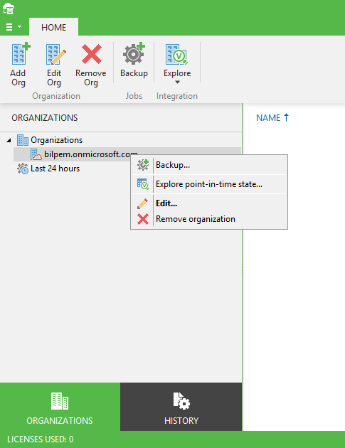Click the Organizations buildings icon in bottom pane
The height and width of the screenshot is (448, 345).
tap(60, 401)
